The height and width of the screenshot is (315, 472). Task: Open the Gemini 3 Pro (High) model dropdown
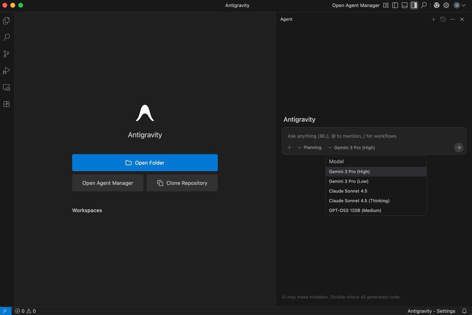[x=351, y=147]
